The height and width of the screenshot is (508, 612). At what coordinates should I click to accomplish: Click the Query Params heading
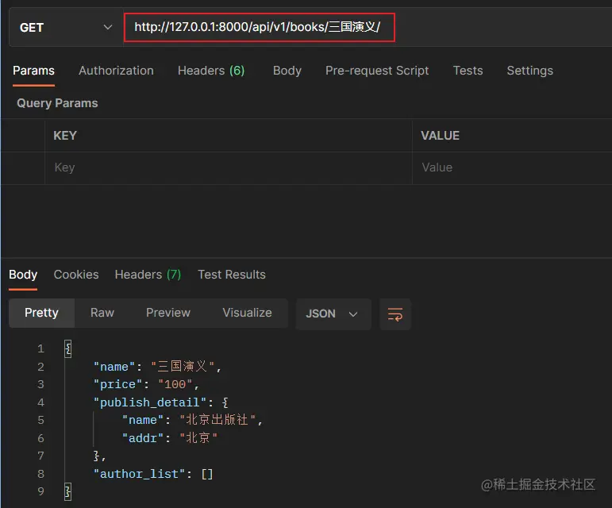coord(57,103)
